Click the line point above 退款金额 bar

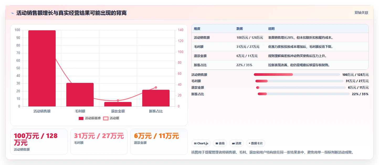[118, 100]
